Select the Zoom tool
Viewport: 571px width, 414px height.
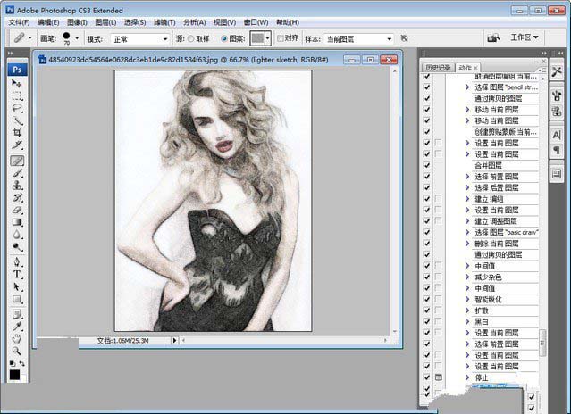pyautogui.click(x=17, y=351)
